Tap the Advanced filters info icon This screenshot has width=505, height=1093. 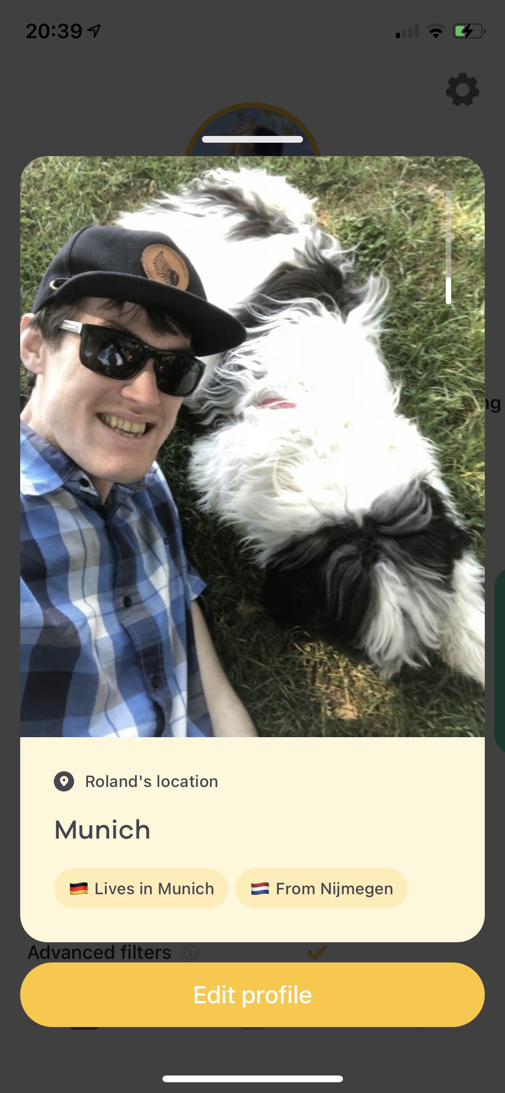coord(191,952)
